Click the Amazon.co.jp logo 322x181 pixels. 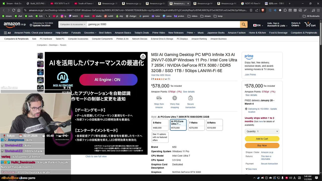(15, 24)
